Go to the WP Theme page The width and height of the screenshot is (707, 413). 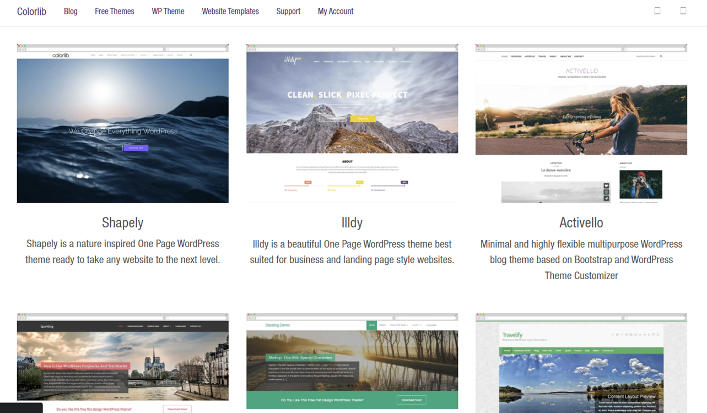[x=168, y=11]
